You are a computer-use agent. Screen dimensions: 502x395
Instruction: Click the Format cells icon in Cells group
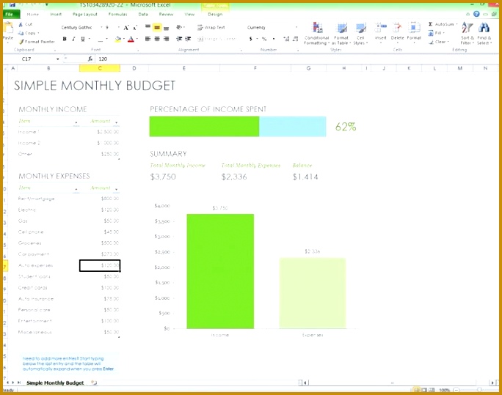tap(414, 28)
